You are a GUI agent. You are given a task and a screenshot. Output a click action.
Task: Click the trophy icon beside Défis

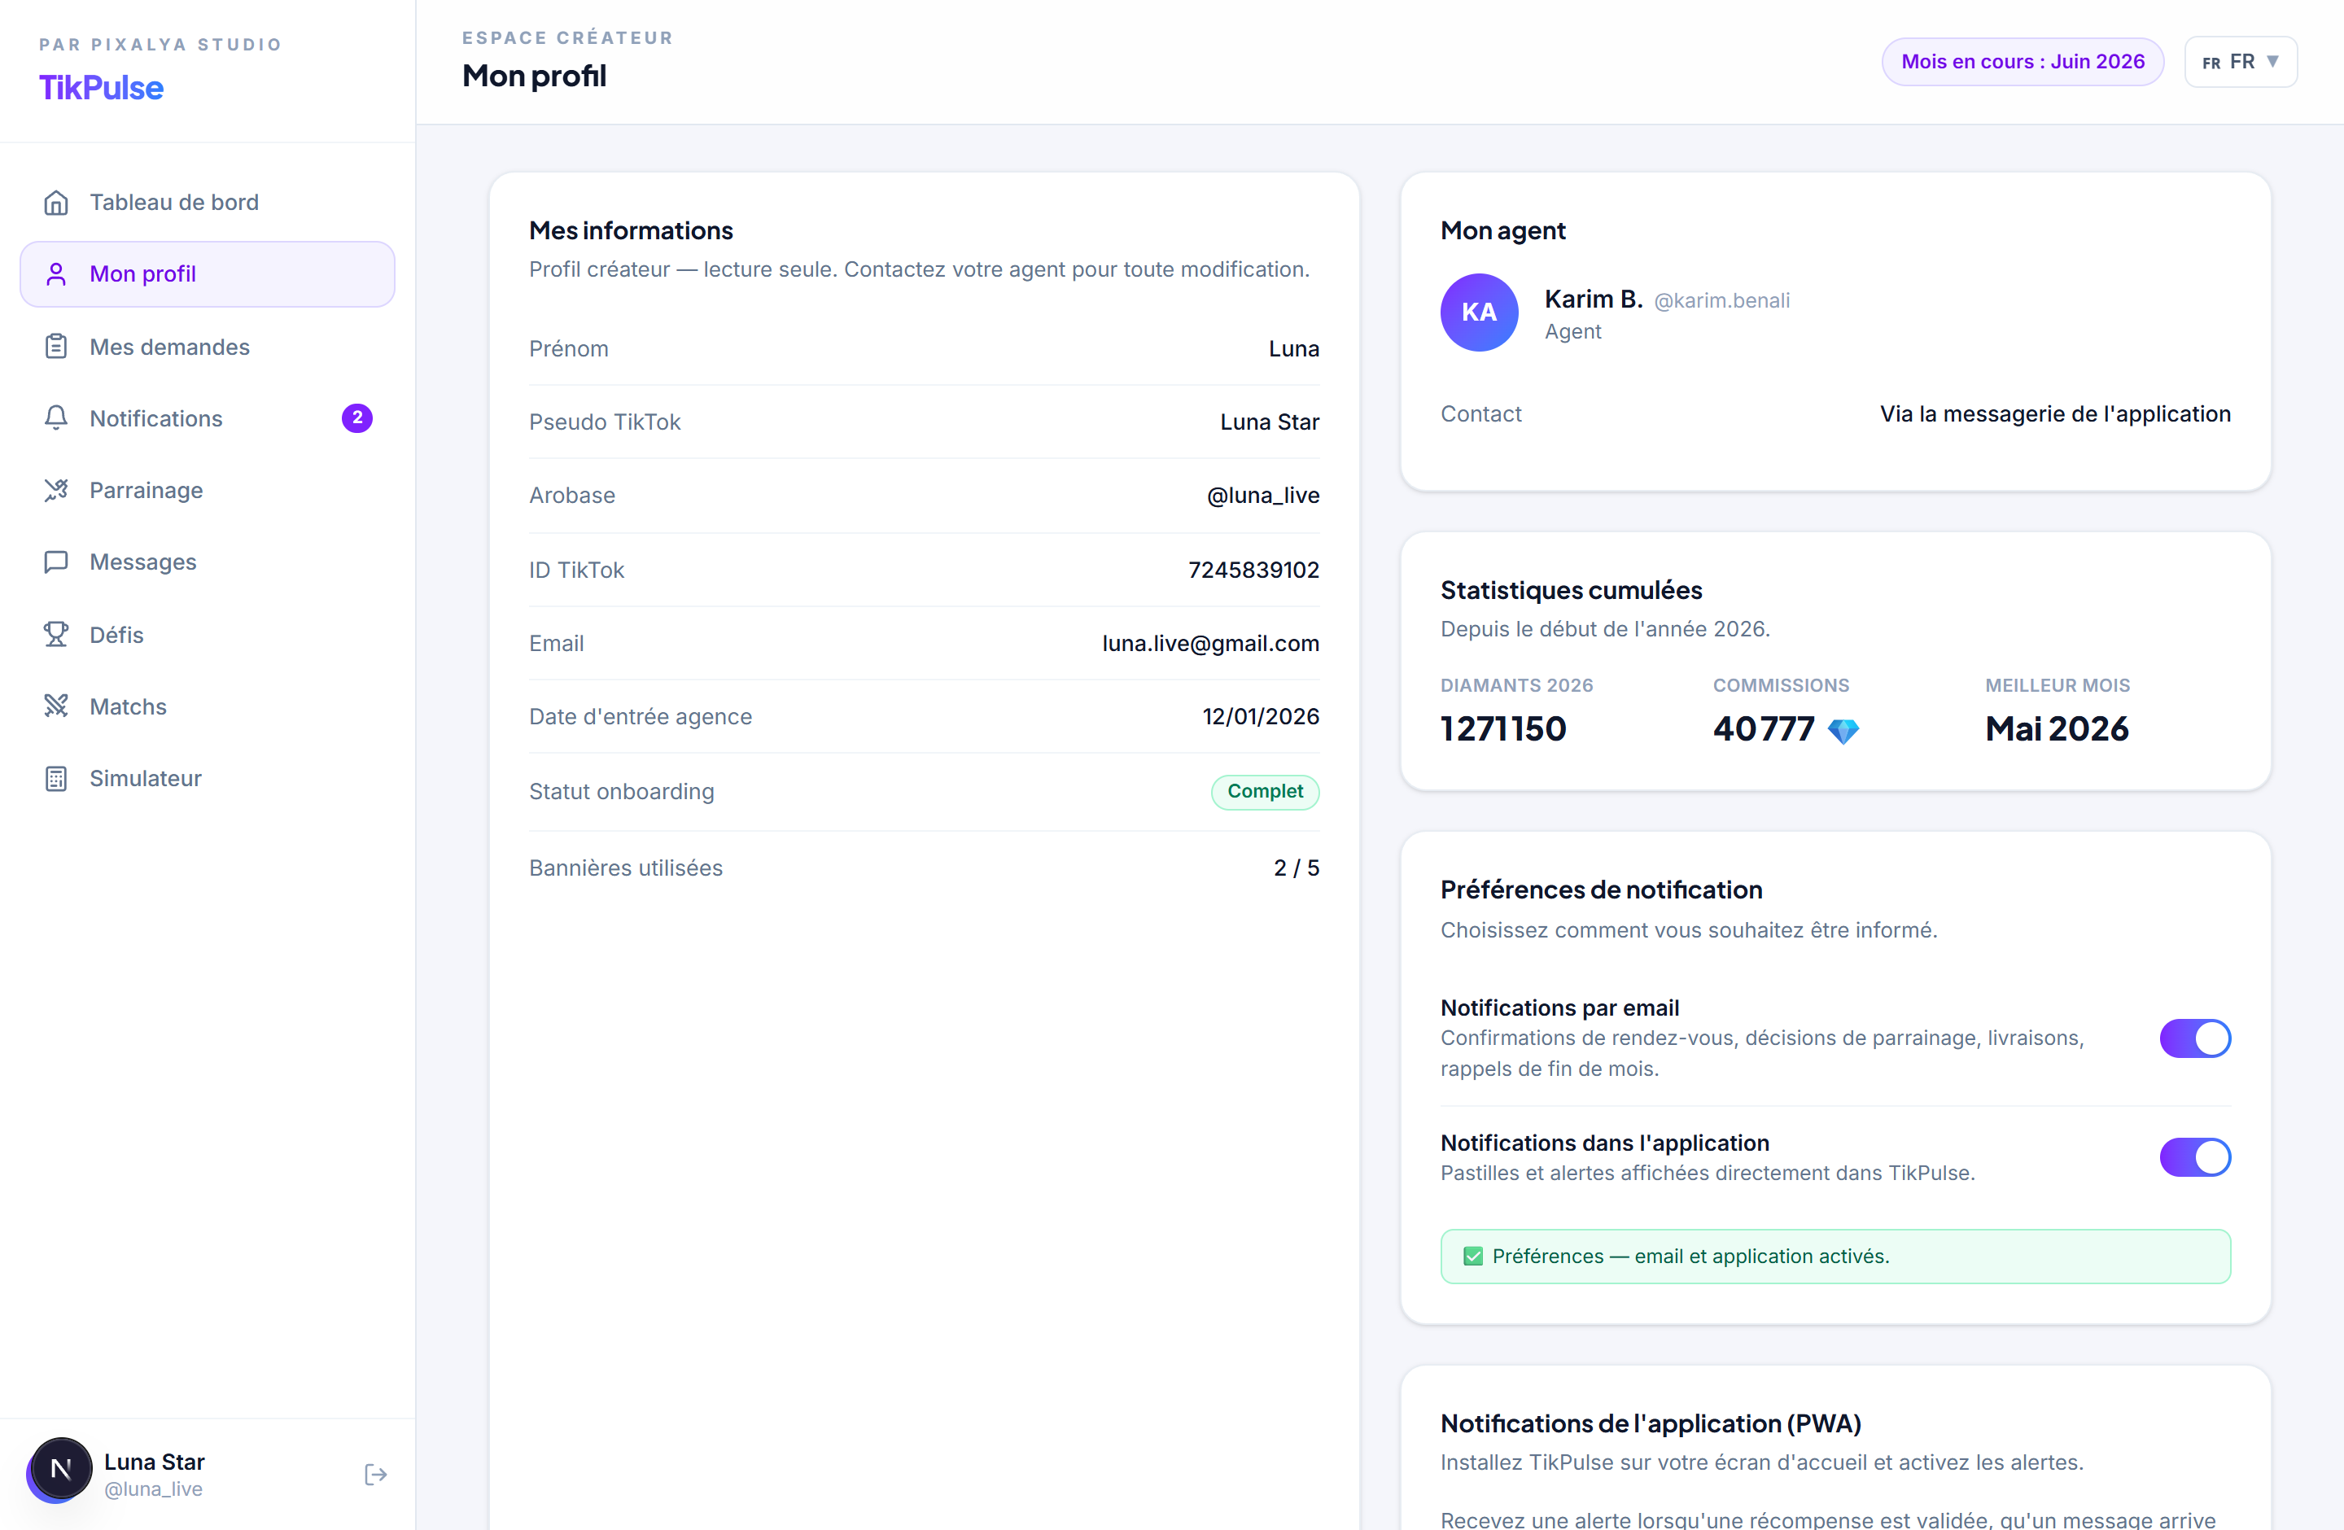click(56, 634)
